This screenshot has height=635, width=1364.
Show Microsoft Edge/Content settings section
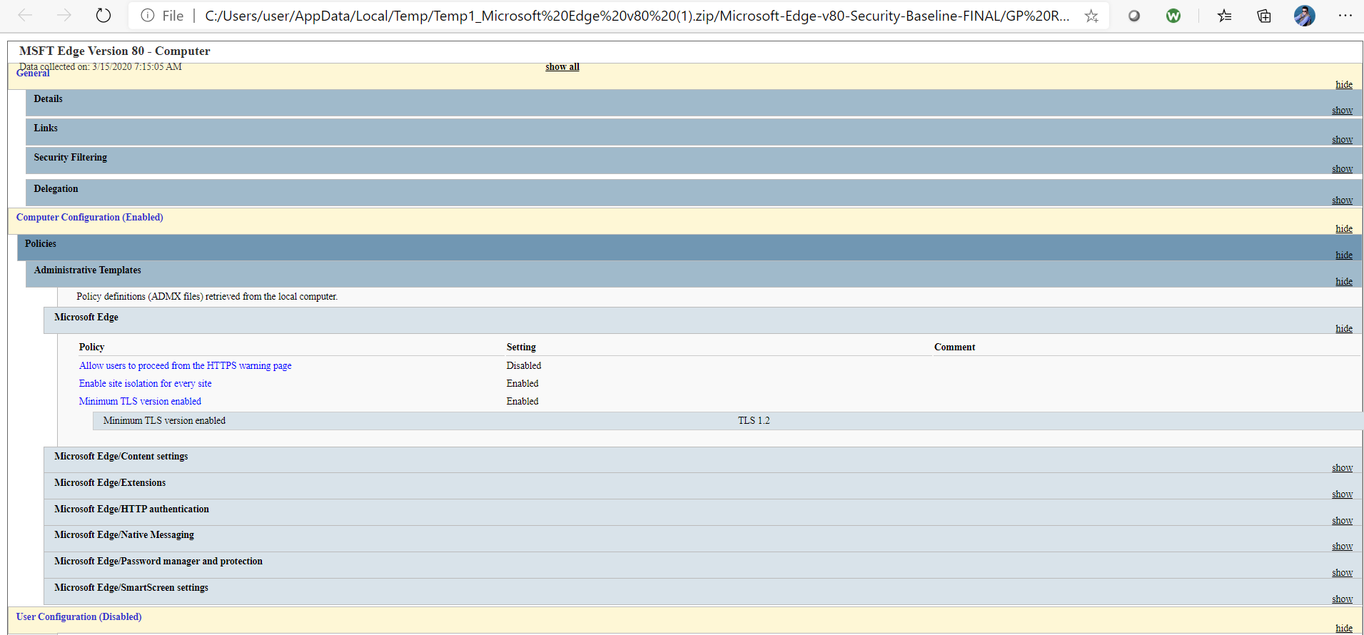pyautogui.click(x=1342, y=468)
